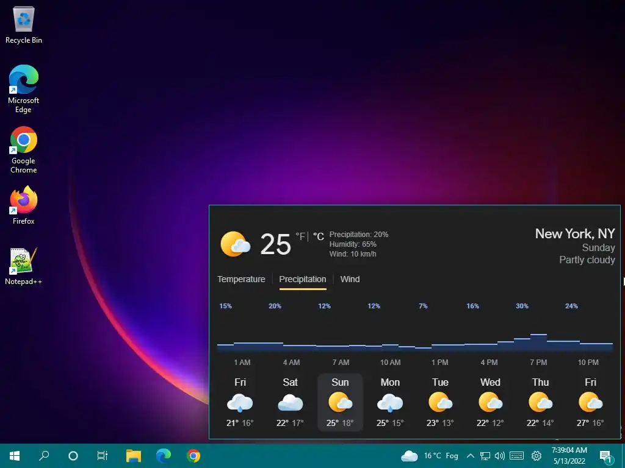Open Cortana circle on taskbar

73,456
